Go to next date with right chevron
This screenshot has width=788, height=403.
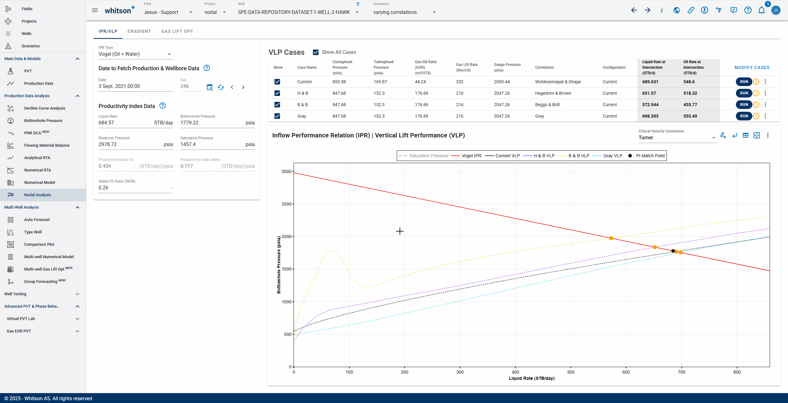[x=243, y=87]
